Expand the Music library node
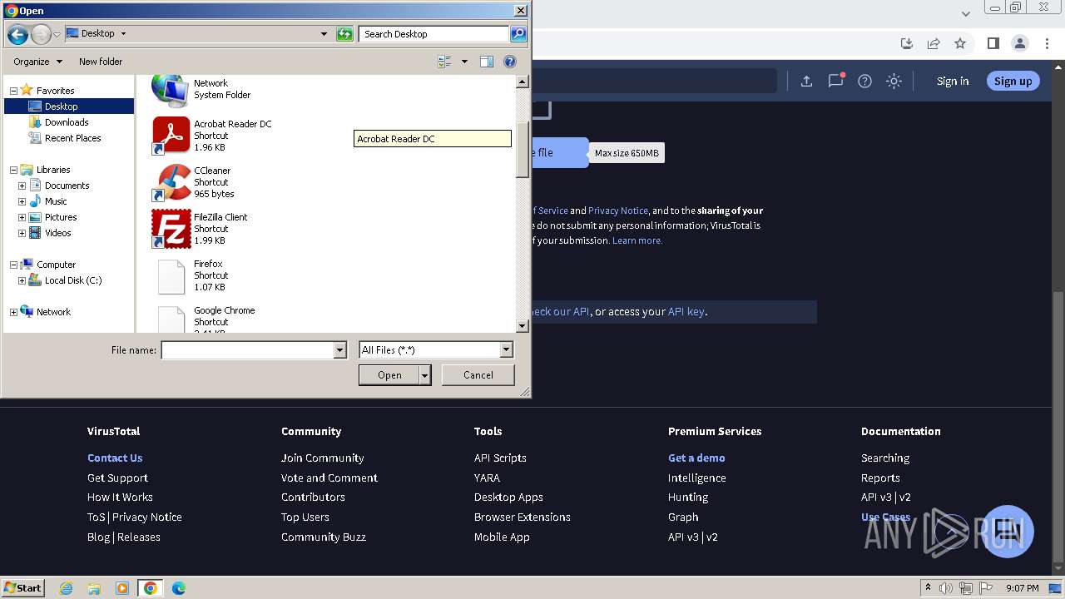The image size is (1065, 599). (x=22, y=201)
